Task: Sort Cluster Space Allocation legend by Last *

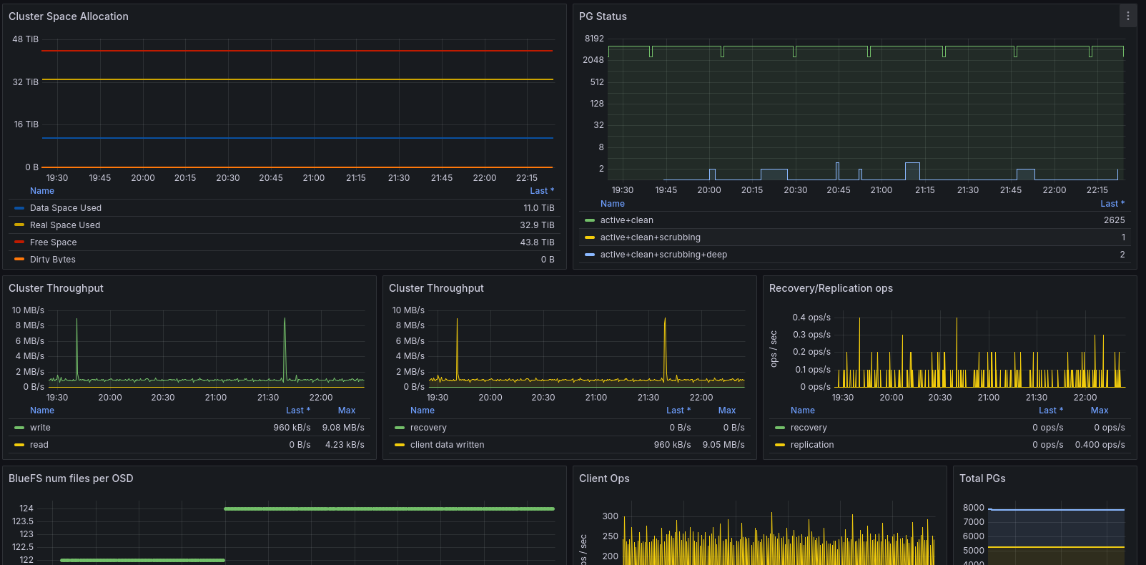Action: (x=541, y=191)
